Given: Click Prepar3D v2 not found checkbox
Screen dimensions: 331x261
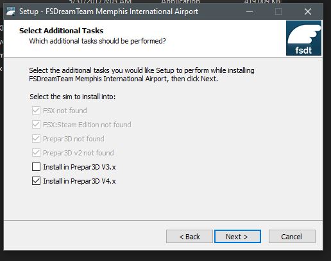Looking at the screenshot, I should point(36,153).
